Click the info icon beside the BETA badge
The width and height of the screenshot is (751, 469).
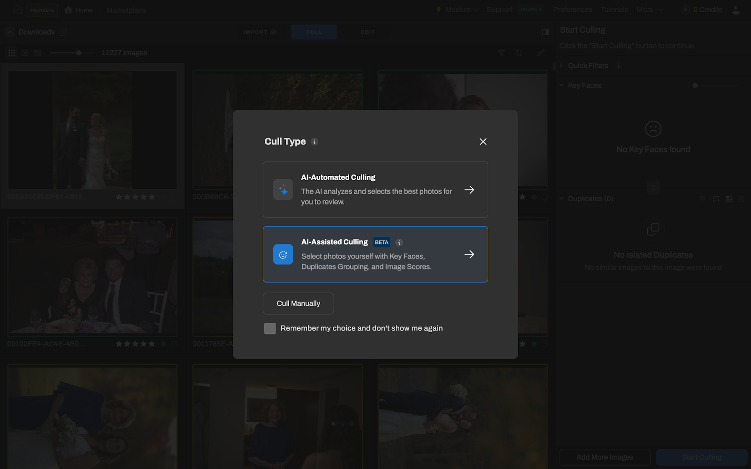[x=399, y=242]
